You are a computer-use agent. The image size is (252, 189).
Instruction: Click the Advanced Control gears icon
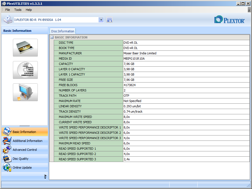[x=7, y=149]
